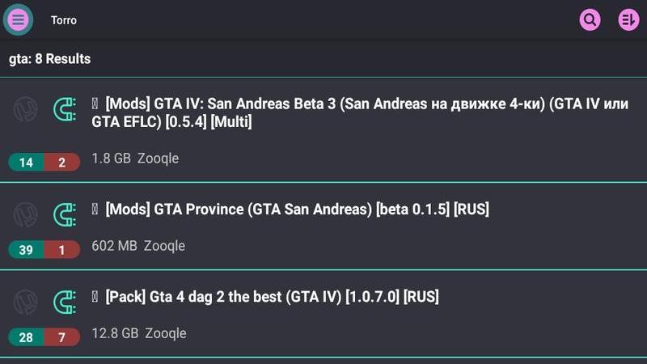Click the 28 seeders badge
The image size is (647, 364).
click(26, 337)
